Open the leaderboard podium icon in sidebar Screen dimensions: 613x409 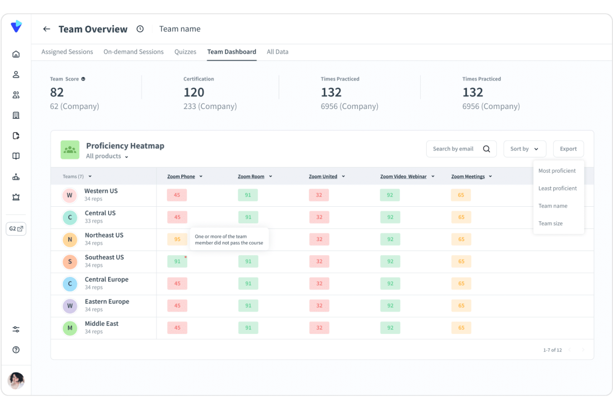(x=16, y=177)
